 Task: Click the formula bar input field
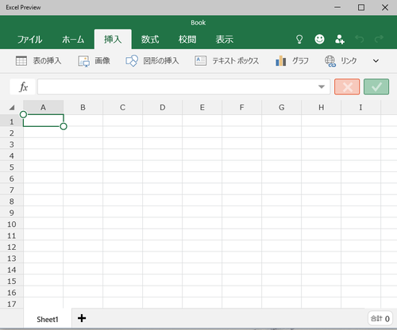point(183,86)
